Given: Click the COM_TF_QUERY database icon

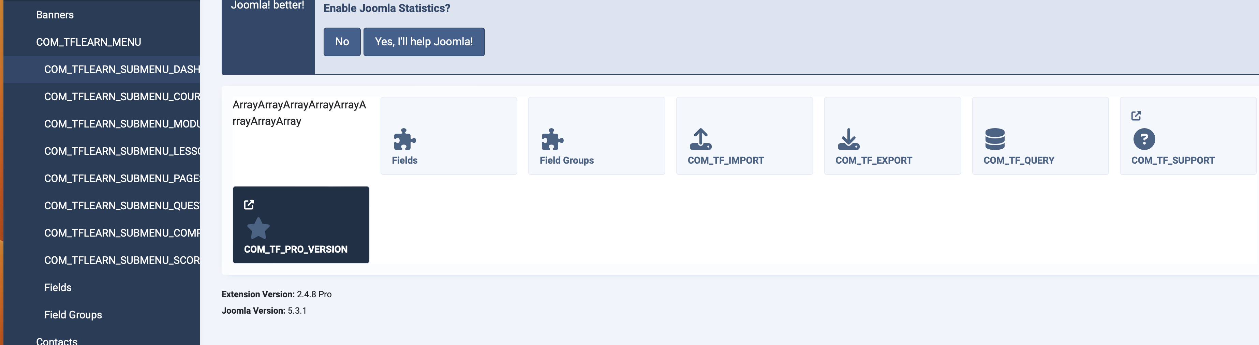Looking at the screenshot, I should pos(995,139).
